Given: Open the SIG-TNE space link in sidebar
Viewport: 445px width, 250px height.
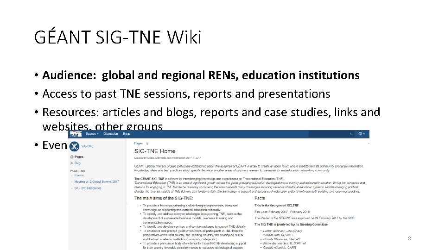Looking at the screenshot, I should [87, 146].
